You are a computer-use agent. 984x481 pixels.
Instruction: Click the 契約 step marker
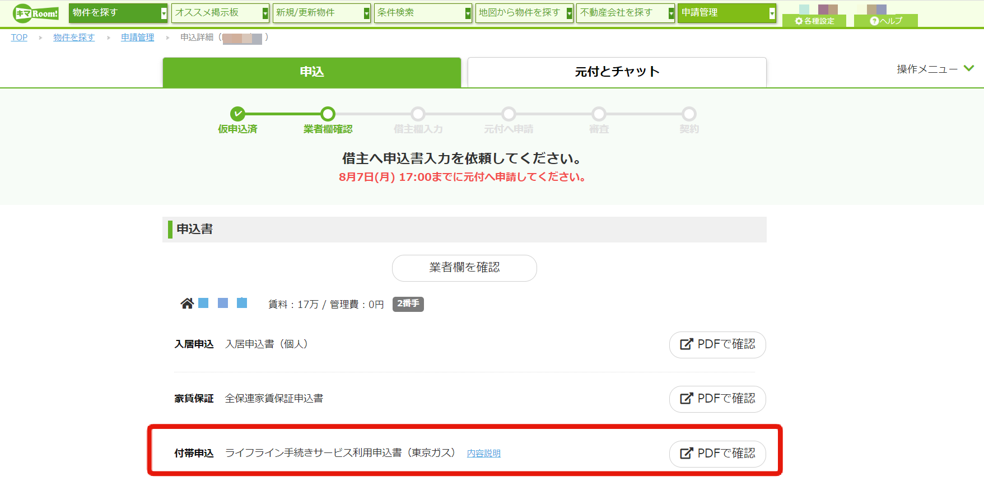coord(689,114)
